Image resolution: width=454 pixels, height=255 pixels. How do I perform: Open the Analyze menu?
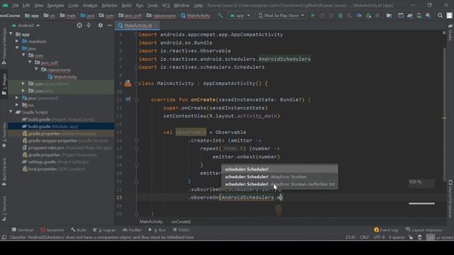(90, 6)
